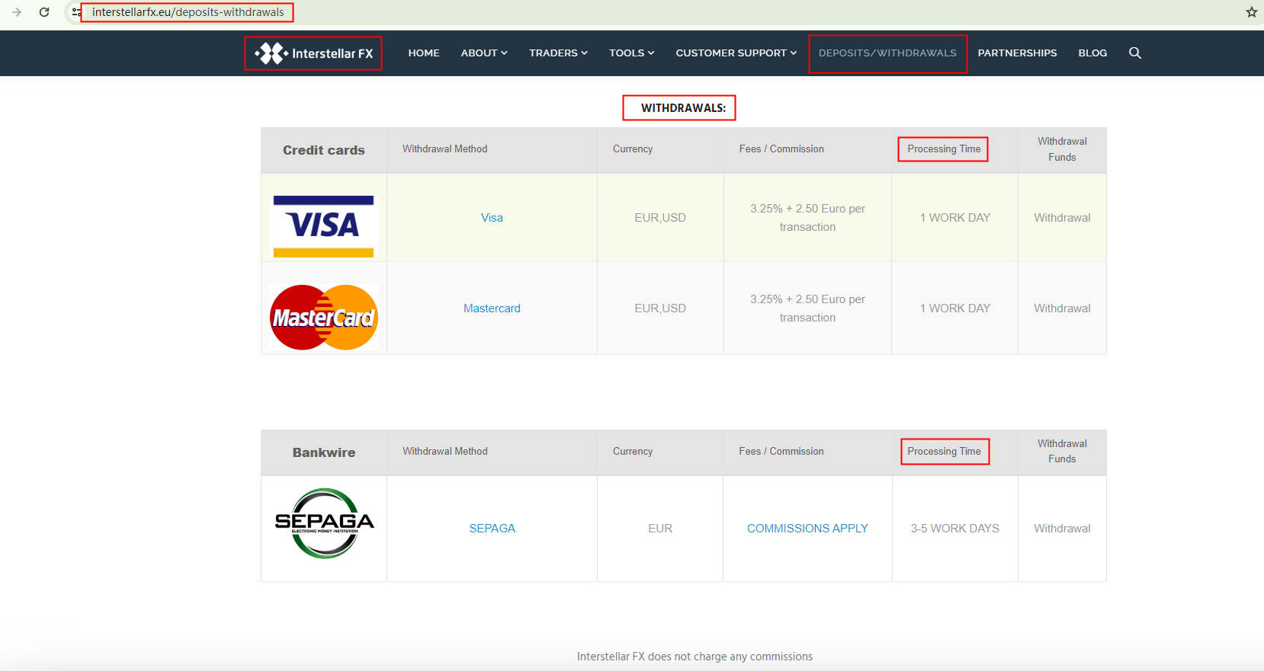Click the MasterCard logo
The image size is (1264, 671).
click(324, 318)
